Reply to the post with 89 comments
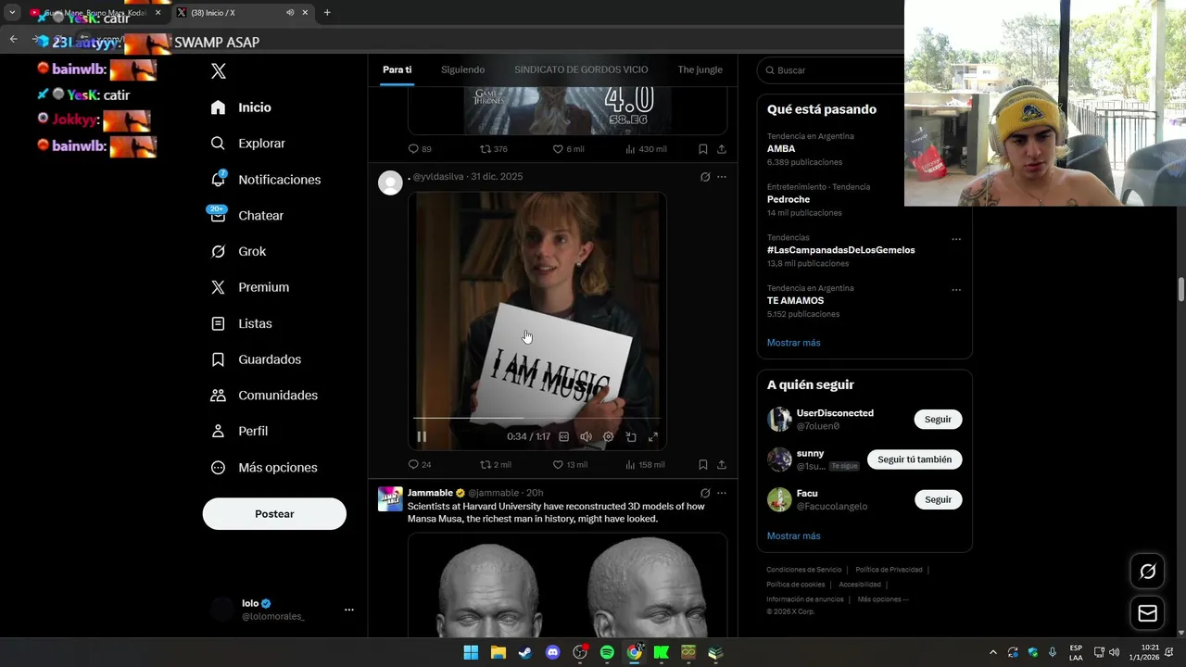This screenshot has width=1186, height=667. [419, 148]
